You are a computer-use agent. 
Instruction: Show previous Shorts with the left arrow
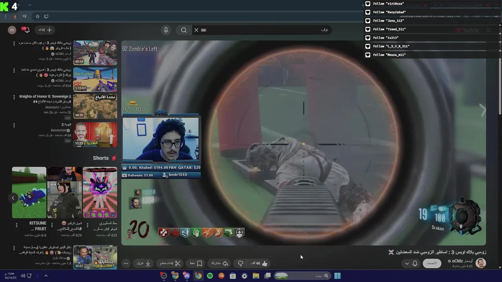[13, 198]
